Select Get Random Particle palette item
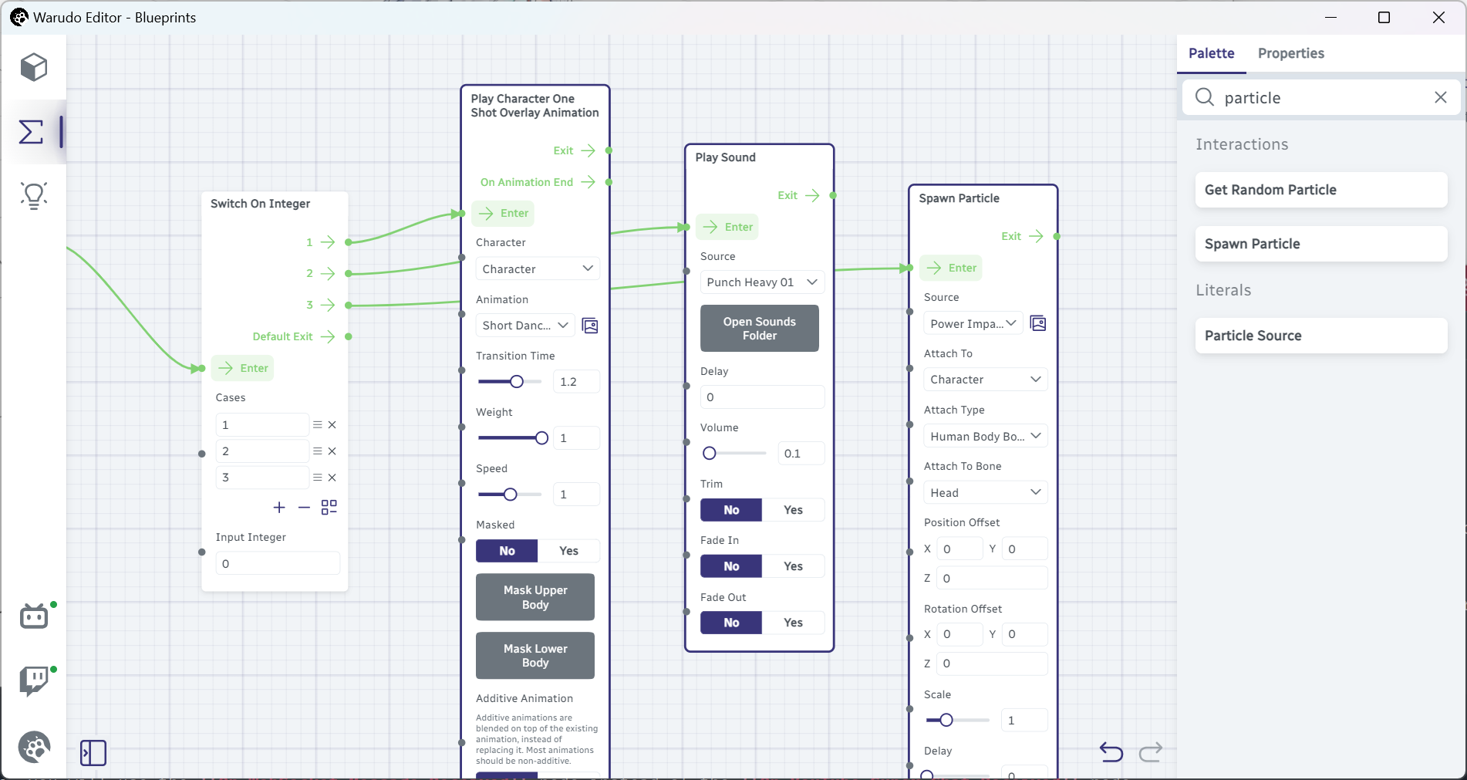The image size is (1467, 780). coord(1321,190)
